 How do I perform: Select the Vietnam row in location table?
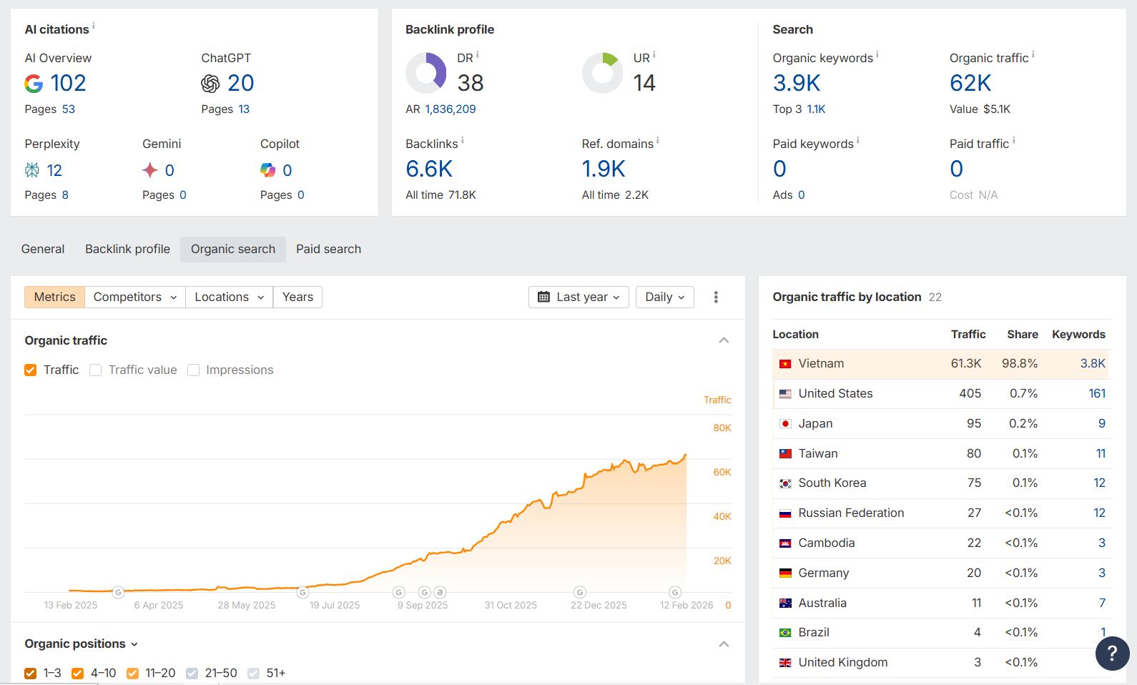[x=821, y=363]
